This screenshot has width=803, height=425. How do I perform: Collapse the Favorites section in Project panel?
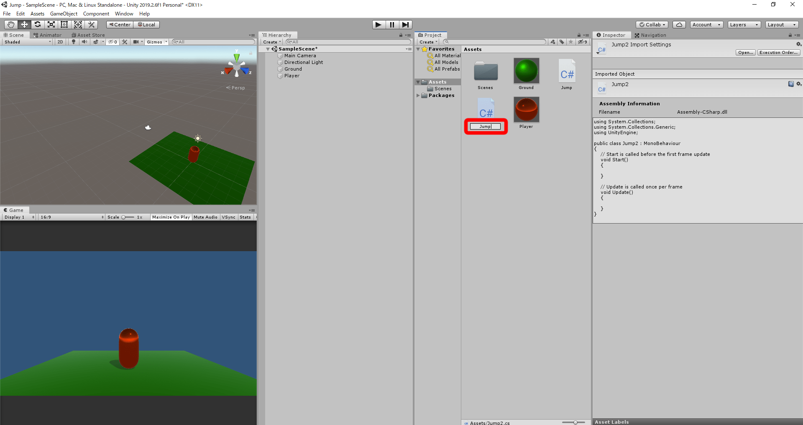pos(418,49)
